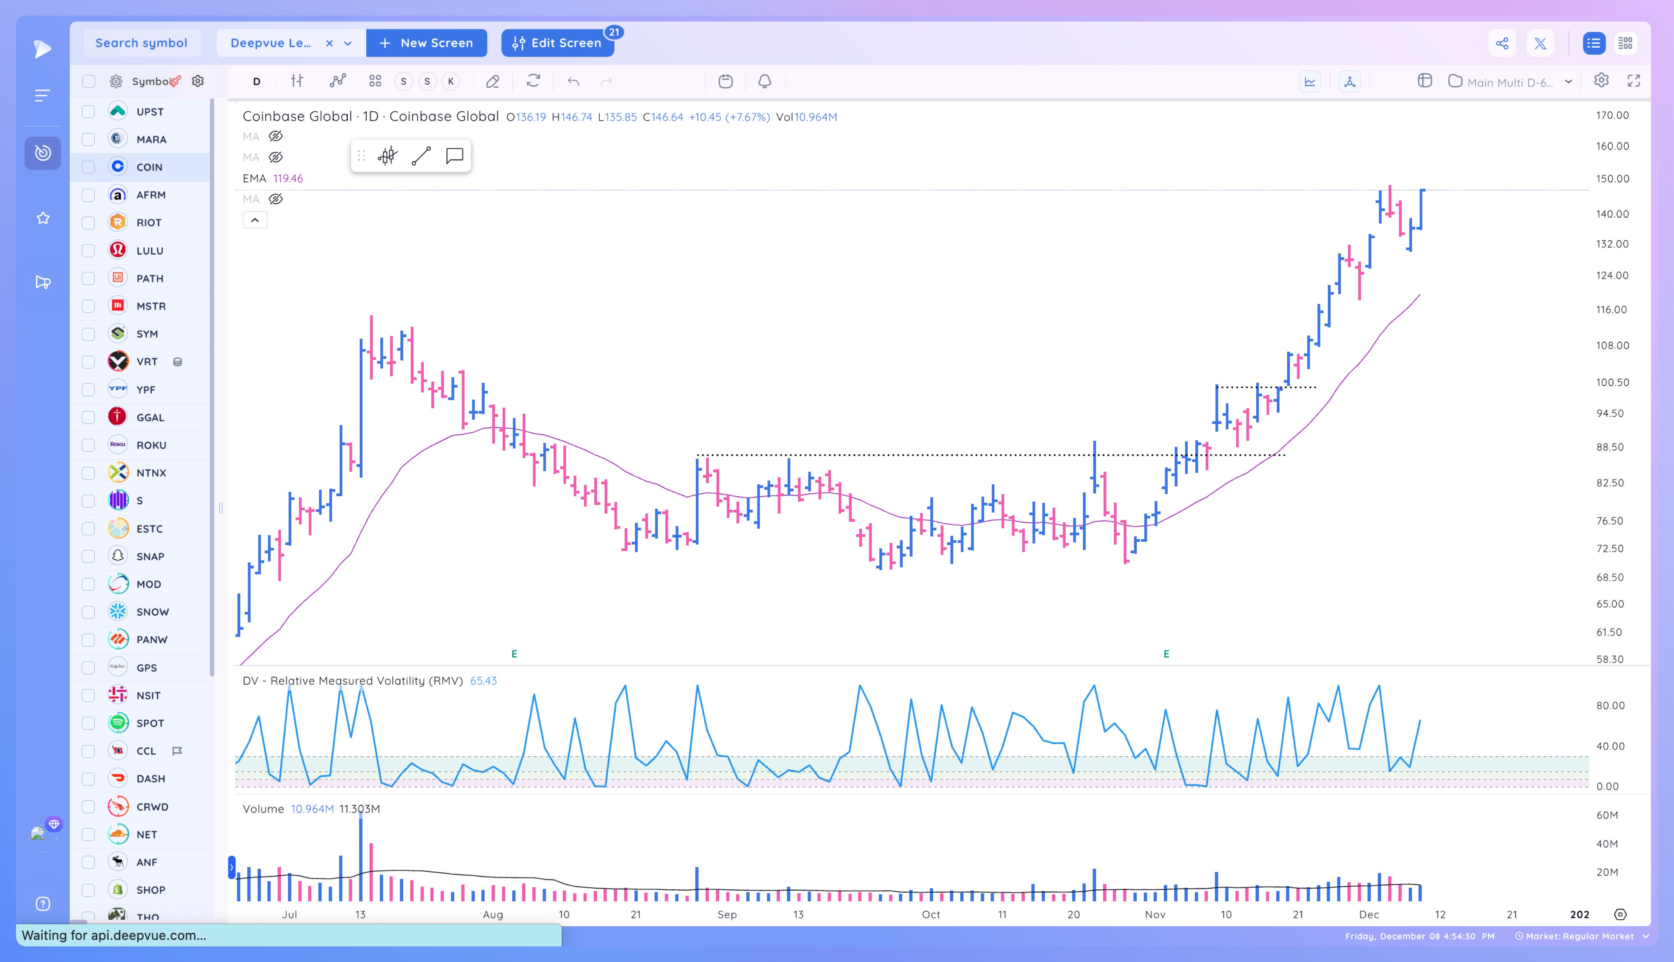This screenshot has width=1674, height=962.
Task: Check the select-all symbols checkbox
Action: pos(89,81)
